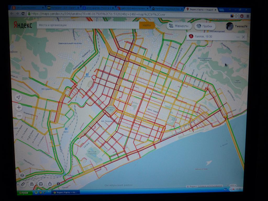Launch Chrome from Quick Launch
Viewport: 268px width, 201px height.
pos(40,192)
